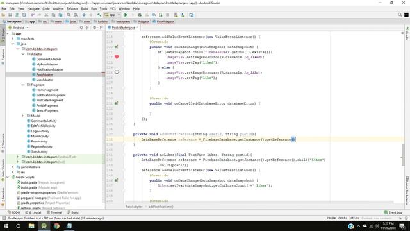The image size is (410, 231).
Task: Click the Project Structure toolbar icon
Action: (x=192, y=15)
